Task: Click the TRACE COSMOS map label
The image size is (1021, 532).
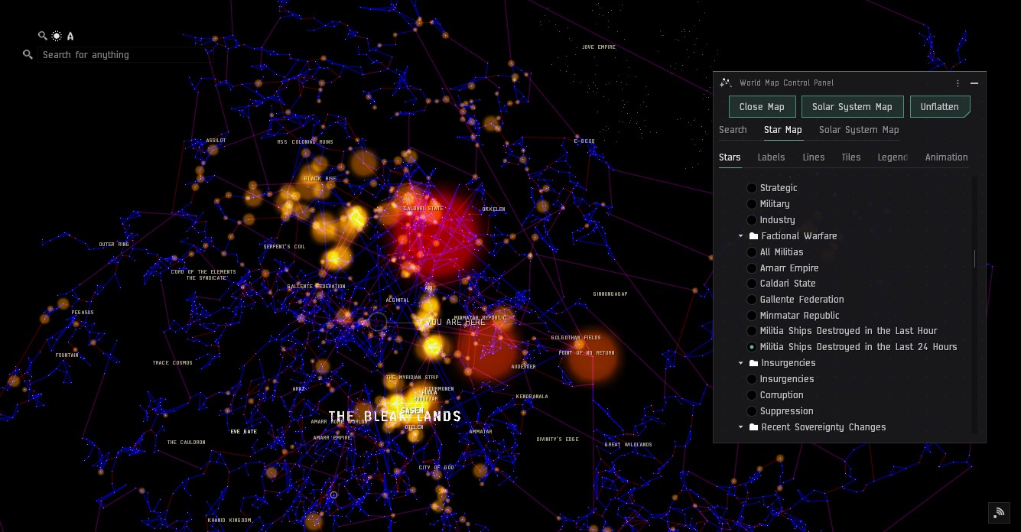Action: tap(172, 363)
